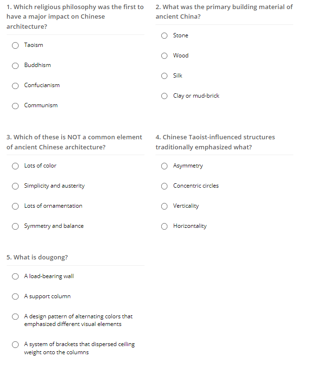Select Stone as building material
This screenshot has width=310, height=370.
(x=164, y=35)
